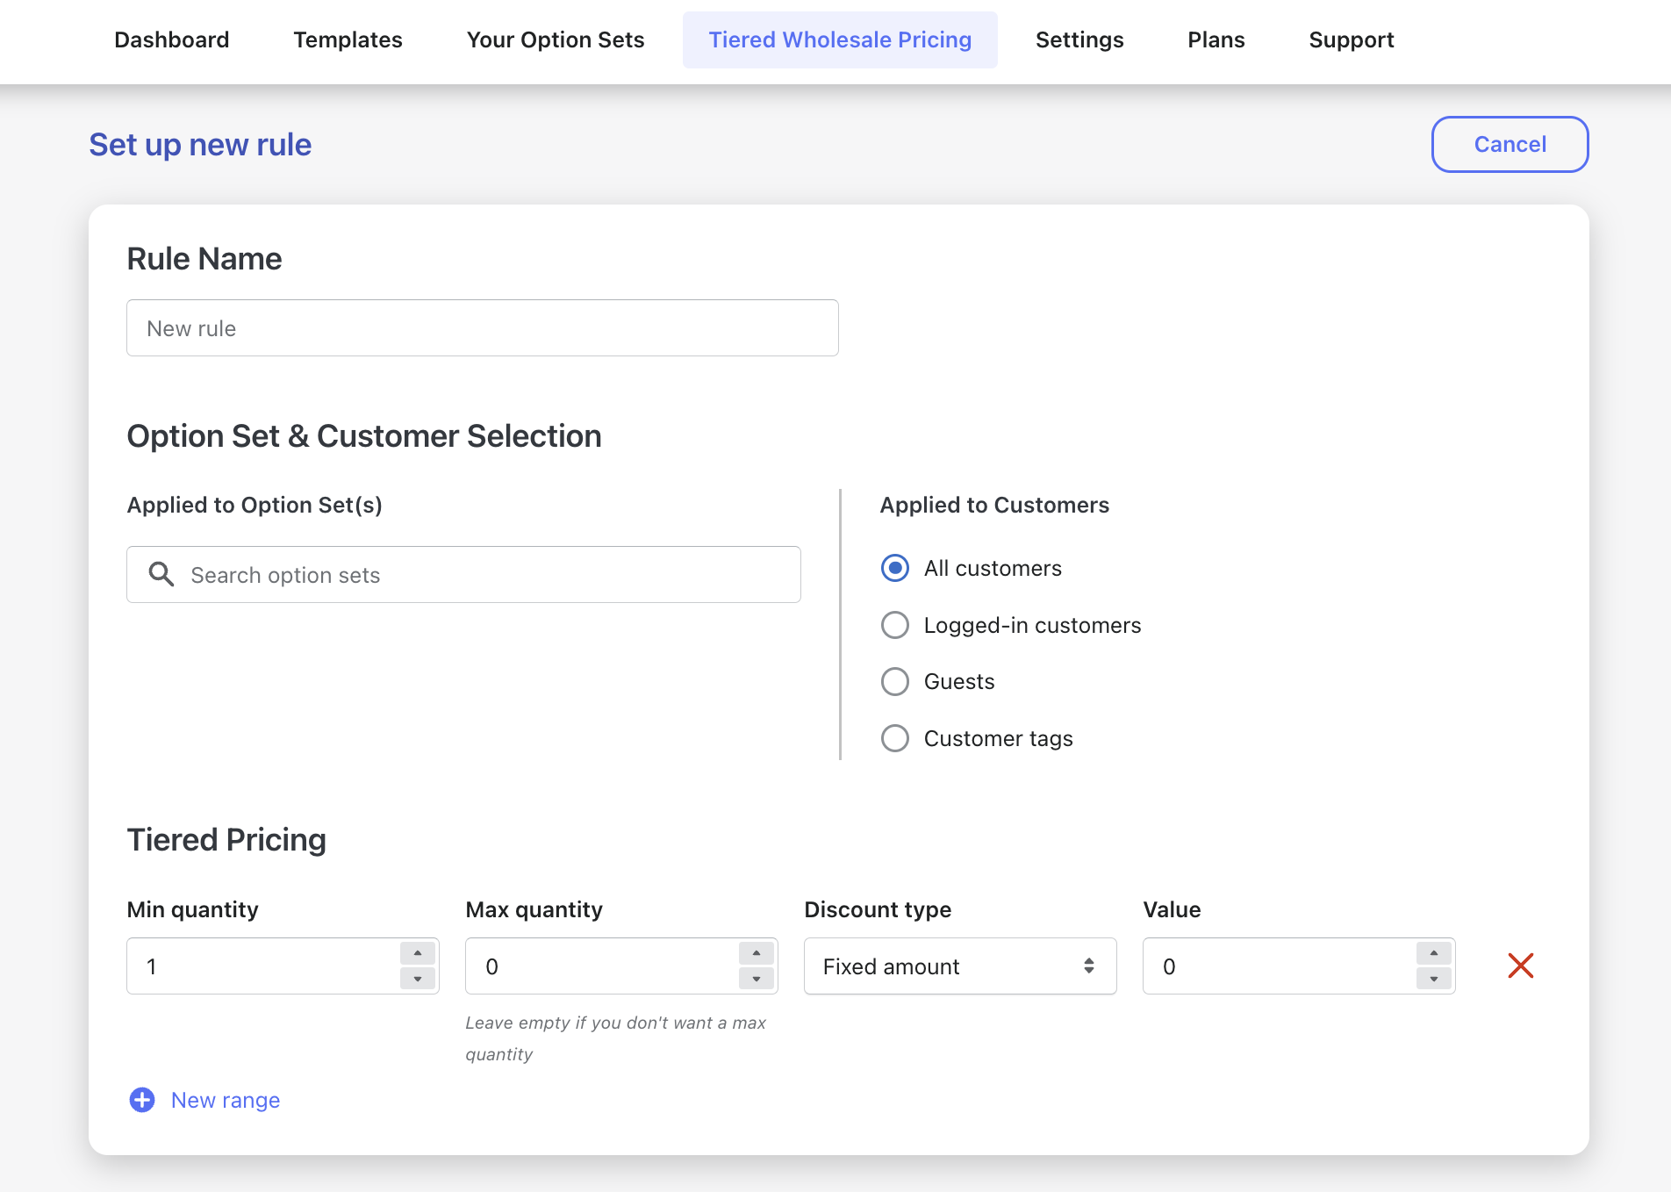Image resolution: width=1671 pixels, height=1192 pixels.
Task: Click the plus icon beside New range
Action: pyautogui.click(x=141, y=1100)
